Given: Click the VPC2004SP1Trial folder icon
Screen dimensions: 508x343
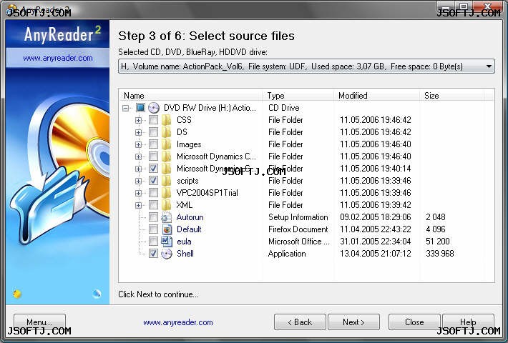Looking at the screenshot, I should [x=167, y=193].
